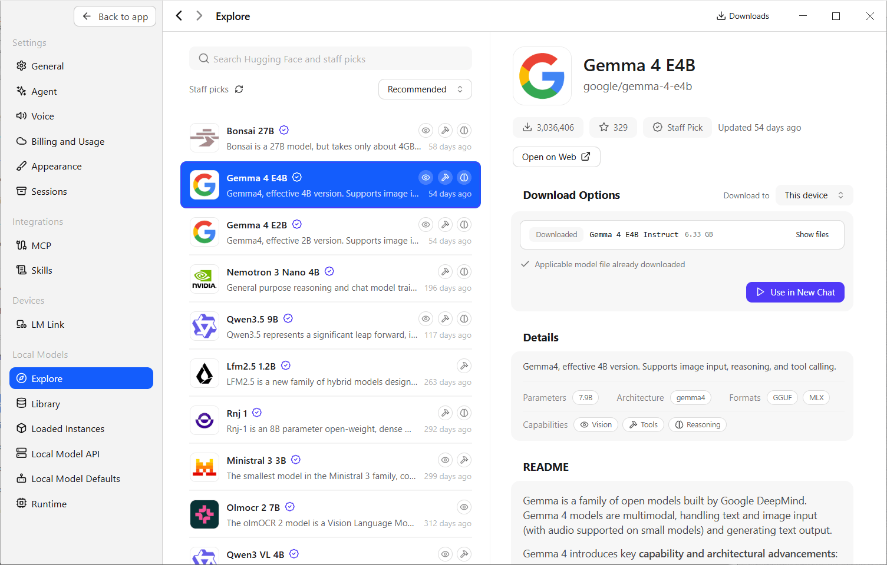Screen dimensions: 887x565
Task: Click tools hammer icon on Gemma 4 E2B
Action: click(445, 225)
